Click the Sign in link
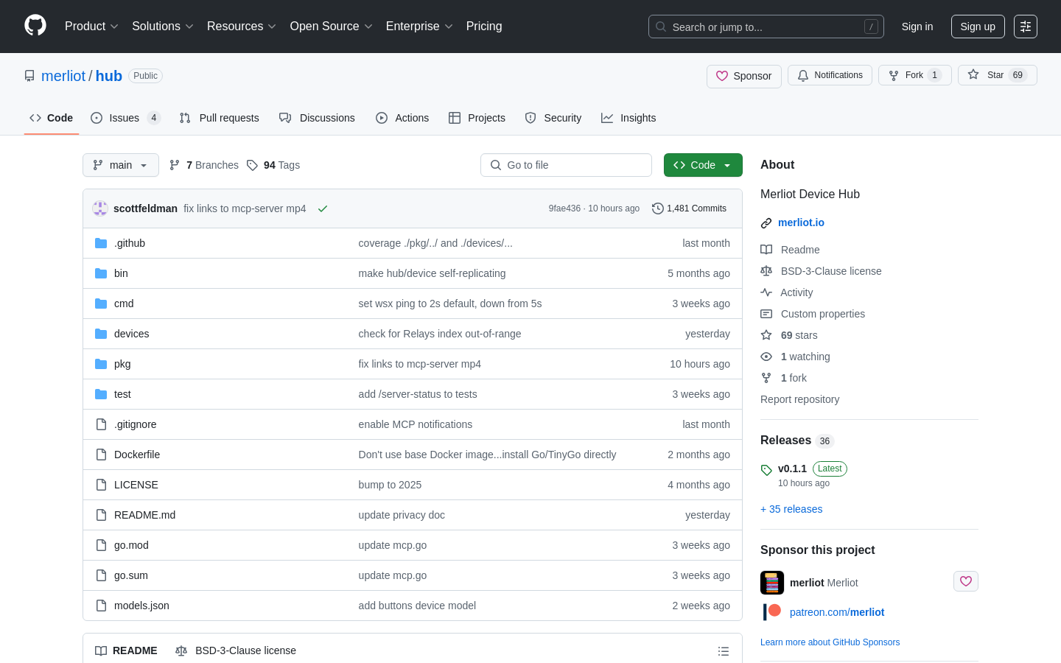The height and width of the screenshot is (663, 1061). coord(917,27)
